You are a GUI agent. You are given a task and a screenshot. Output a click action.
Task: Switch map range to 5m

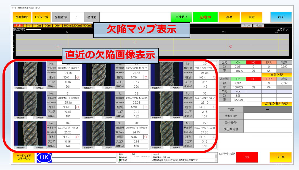(28, 26)
